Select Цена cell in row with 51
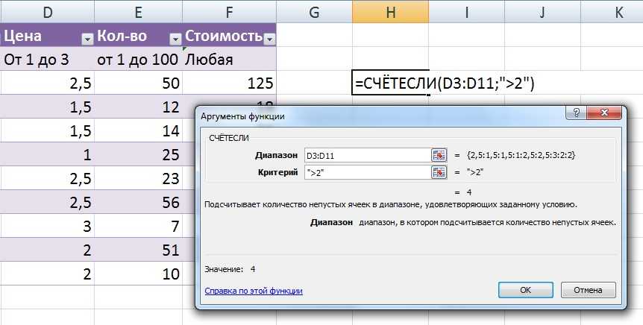 pos(47,249)
